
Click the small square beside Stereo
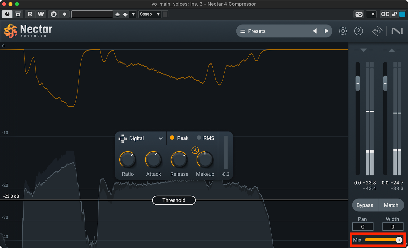click(165, 14)
